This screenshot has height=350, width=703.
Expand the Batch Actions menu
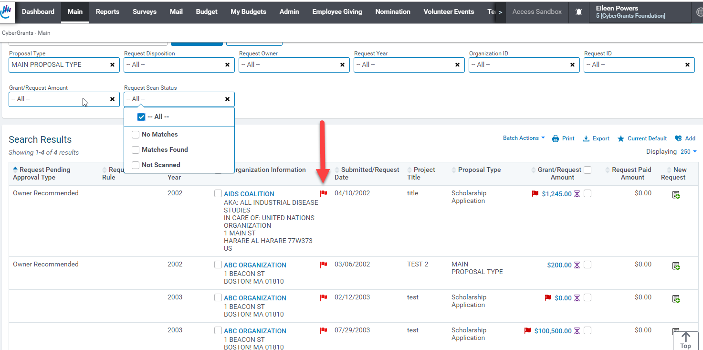[524, 138]
